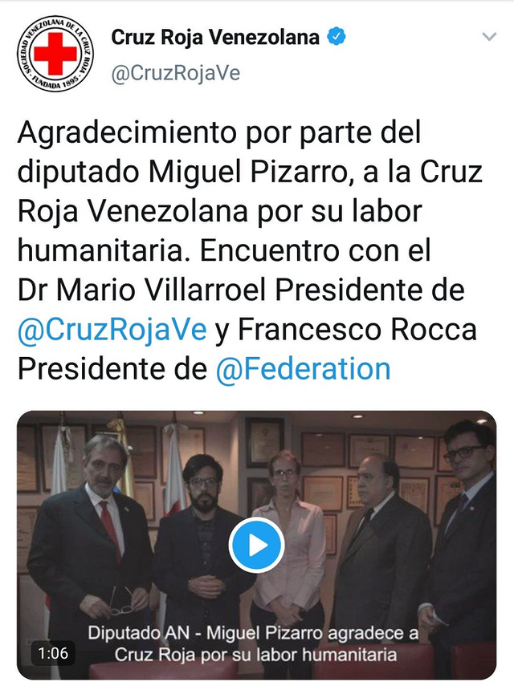The width and height of the screenshot is (514, 682).
Task: Select the Cruz Roja Venezolana display name
Action: 215,37
